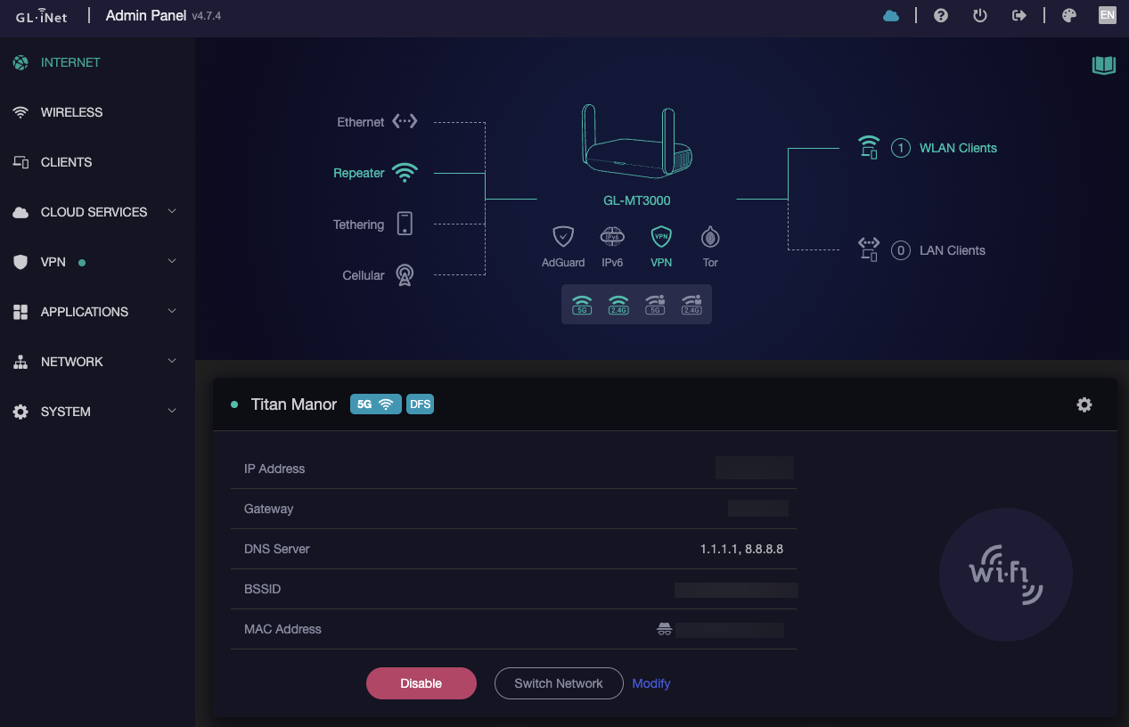Open Titan Manor repeater settings gear
The height and width of the screenshot is (727, 1129).
click(x=1084, y=404)
